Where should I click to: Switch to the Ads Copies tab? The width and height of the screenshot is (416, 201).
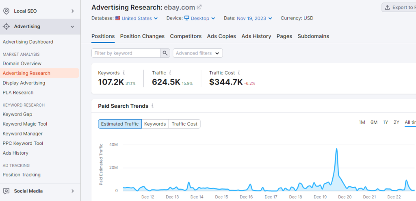coord(221,36)
